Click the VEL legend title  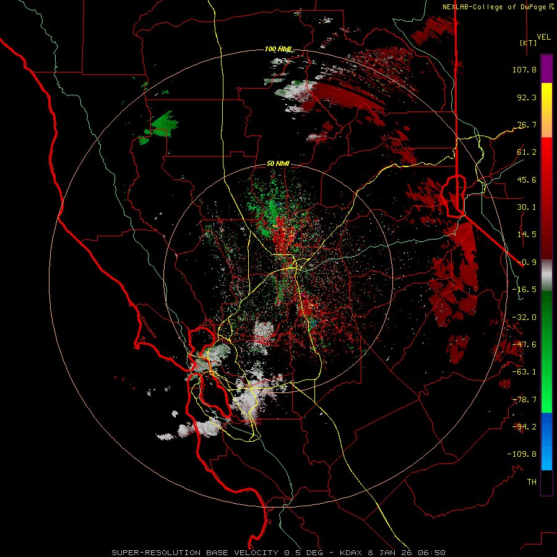click(543, 37)
